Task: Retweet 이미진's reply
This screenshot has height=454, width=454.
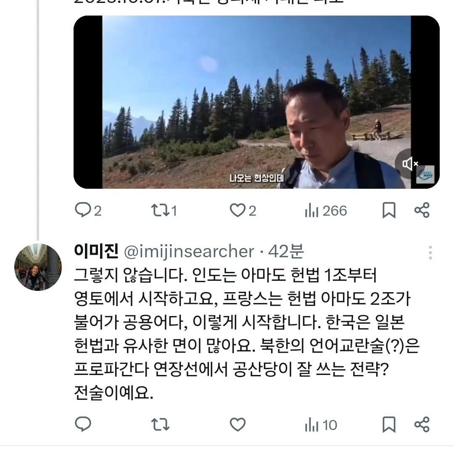Action: (159, 424)
